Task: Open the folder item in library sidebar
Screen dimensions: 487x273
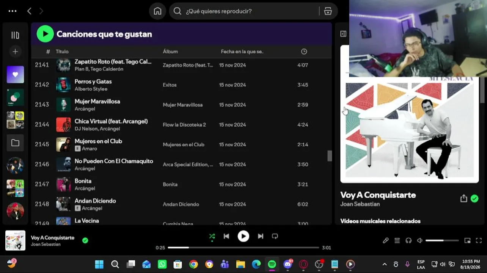Action: tap(15, 143)
